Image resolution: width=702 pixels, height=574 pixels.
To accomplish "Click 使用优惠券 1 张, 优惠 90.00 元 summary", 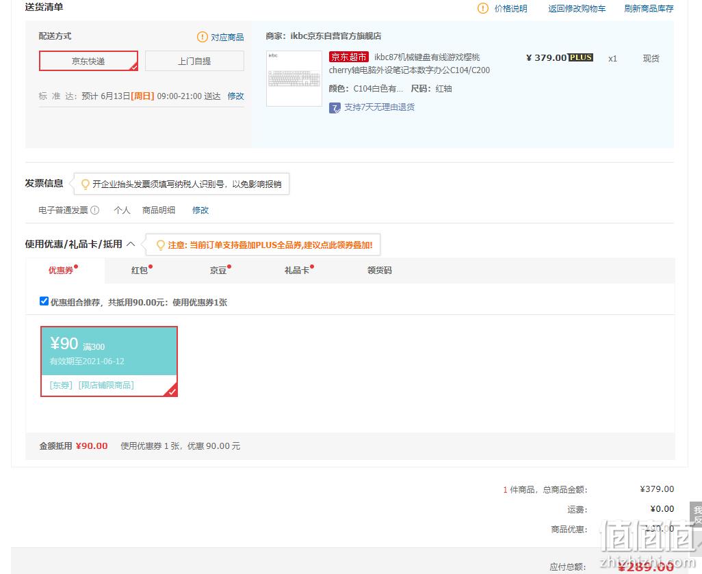I will pyautogui.click(x=181, y=446).
